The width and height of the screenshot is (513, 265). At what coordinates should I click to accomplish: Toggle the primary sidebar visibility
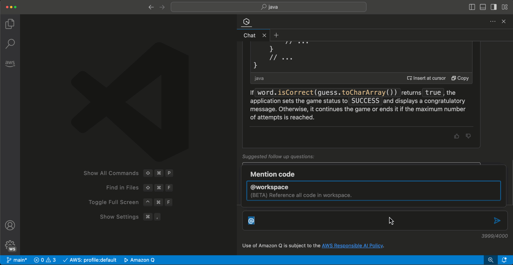[x=472, y=7]
